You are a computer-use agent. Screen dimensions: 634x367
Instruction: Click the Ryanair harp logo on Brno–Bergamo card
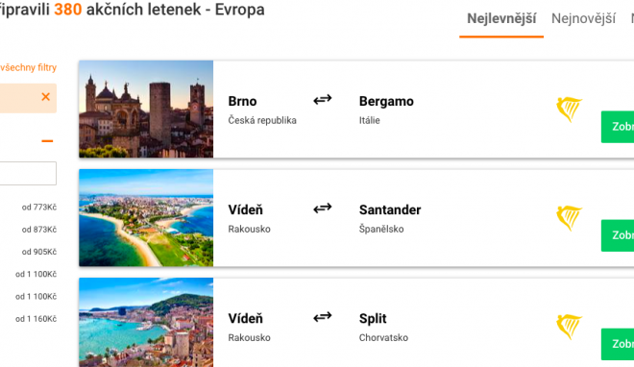pos(569,110)
